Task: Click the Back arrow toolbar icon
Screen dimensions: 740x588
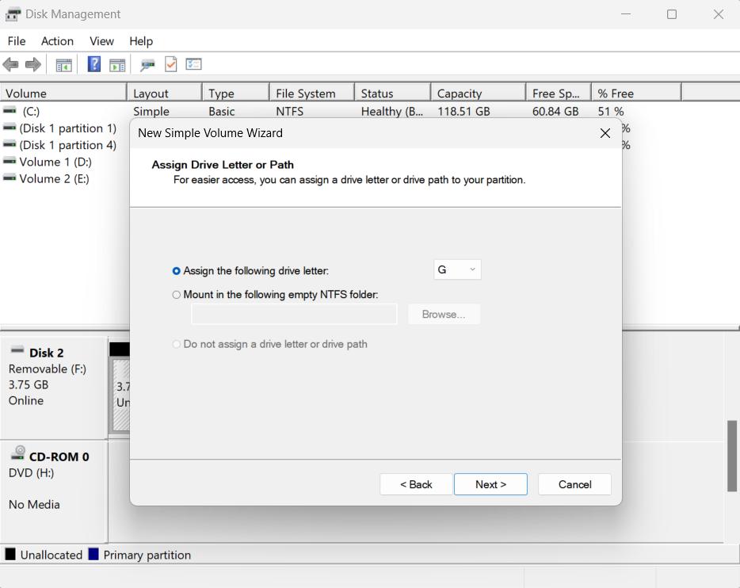Action: pos(11,65)
